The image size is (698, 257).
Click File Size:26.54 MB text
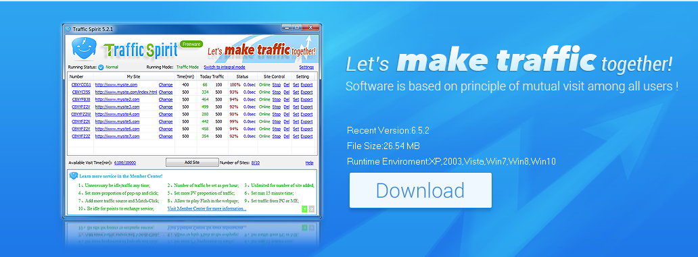383,146
